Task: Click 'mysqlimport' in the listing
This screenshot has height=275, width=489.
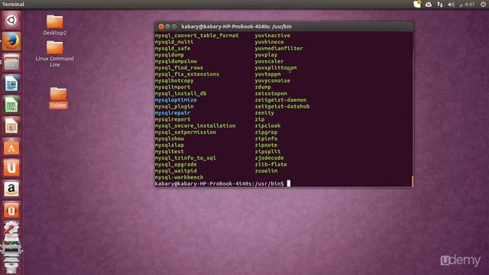Action: point(173,87)
